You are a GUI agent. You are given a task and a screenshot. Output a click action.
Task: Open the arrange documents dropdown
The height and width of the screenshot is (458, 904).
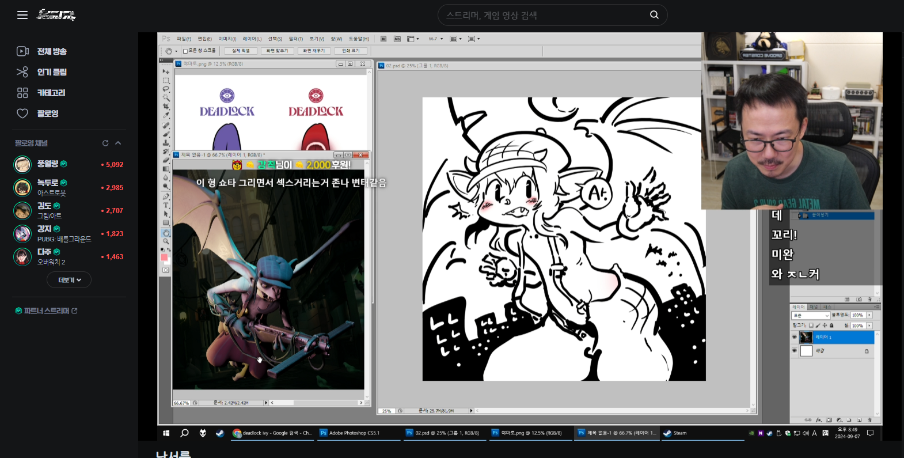(x=456, y=39)
